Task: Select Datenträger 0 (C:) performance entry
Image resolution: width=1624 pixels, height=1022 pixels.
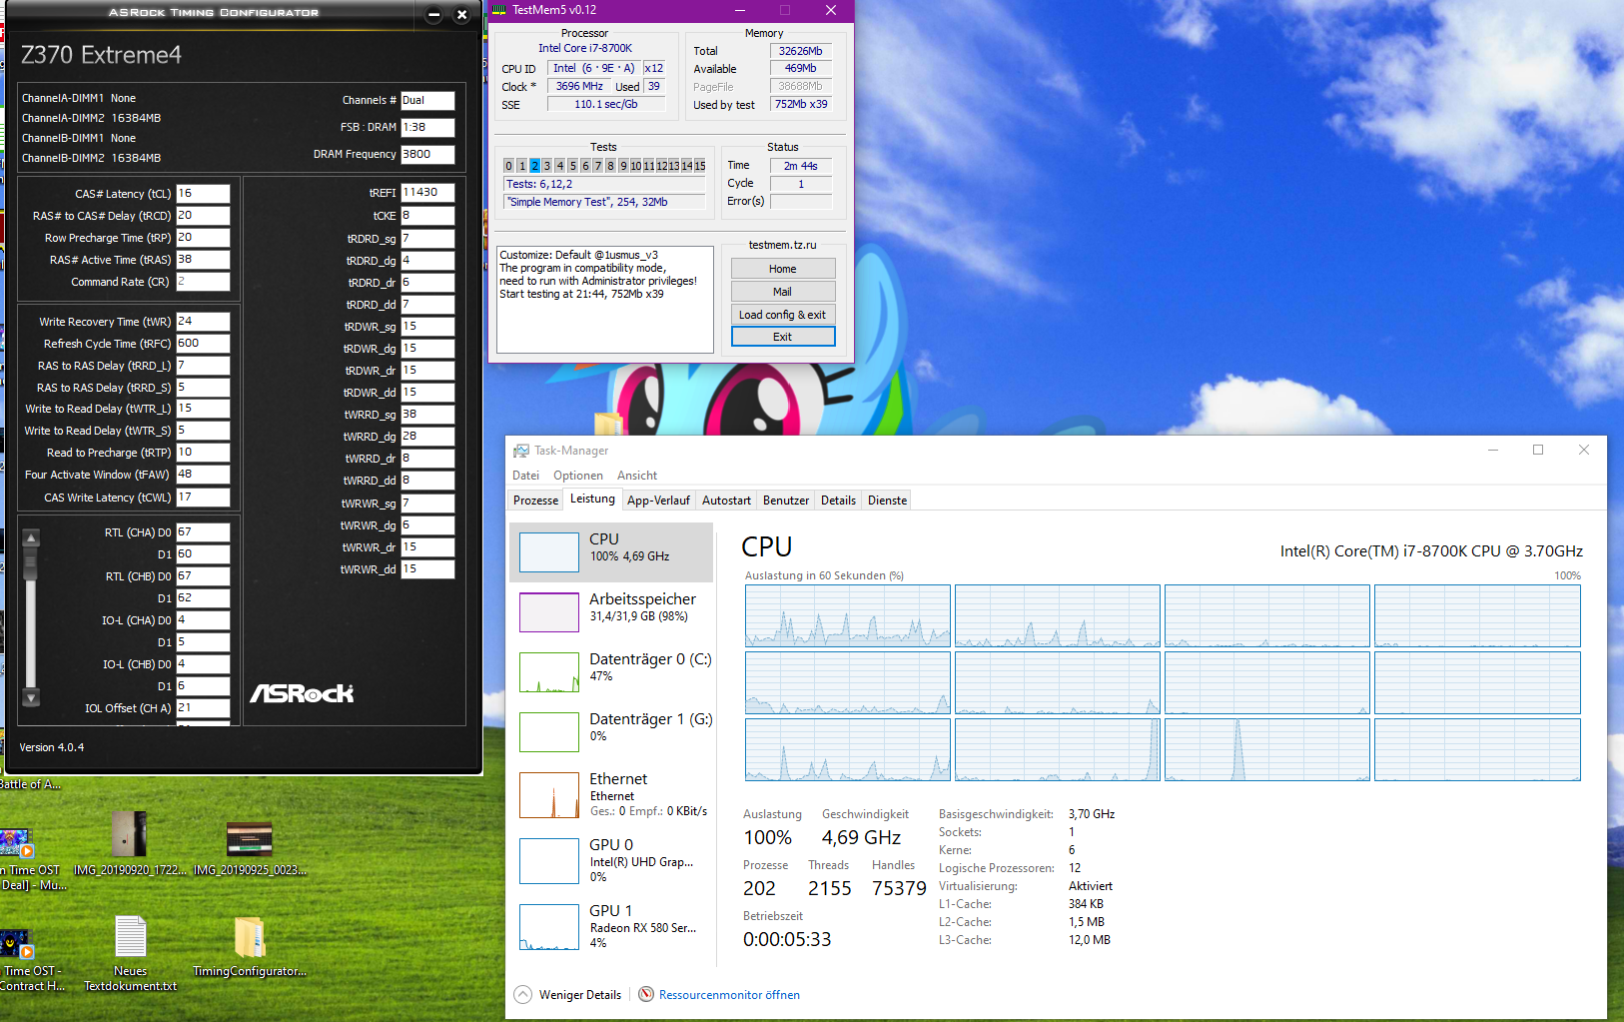Action: coord(611,671)
